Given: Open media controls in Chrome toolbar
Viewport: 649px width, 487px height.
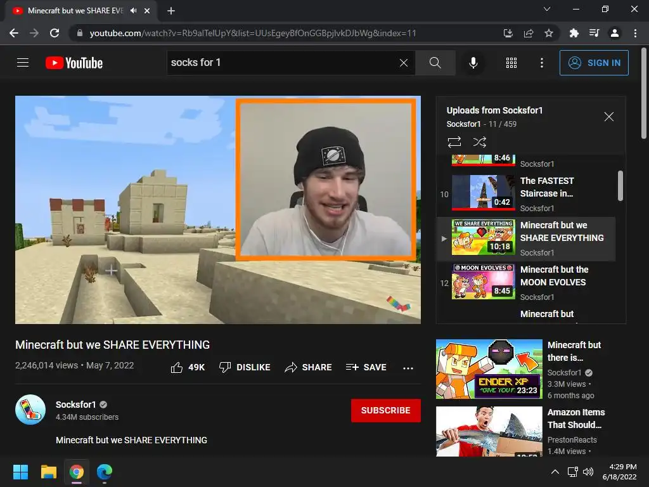Looking at the screenshot, I should (594, 33).
